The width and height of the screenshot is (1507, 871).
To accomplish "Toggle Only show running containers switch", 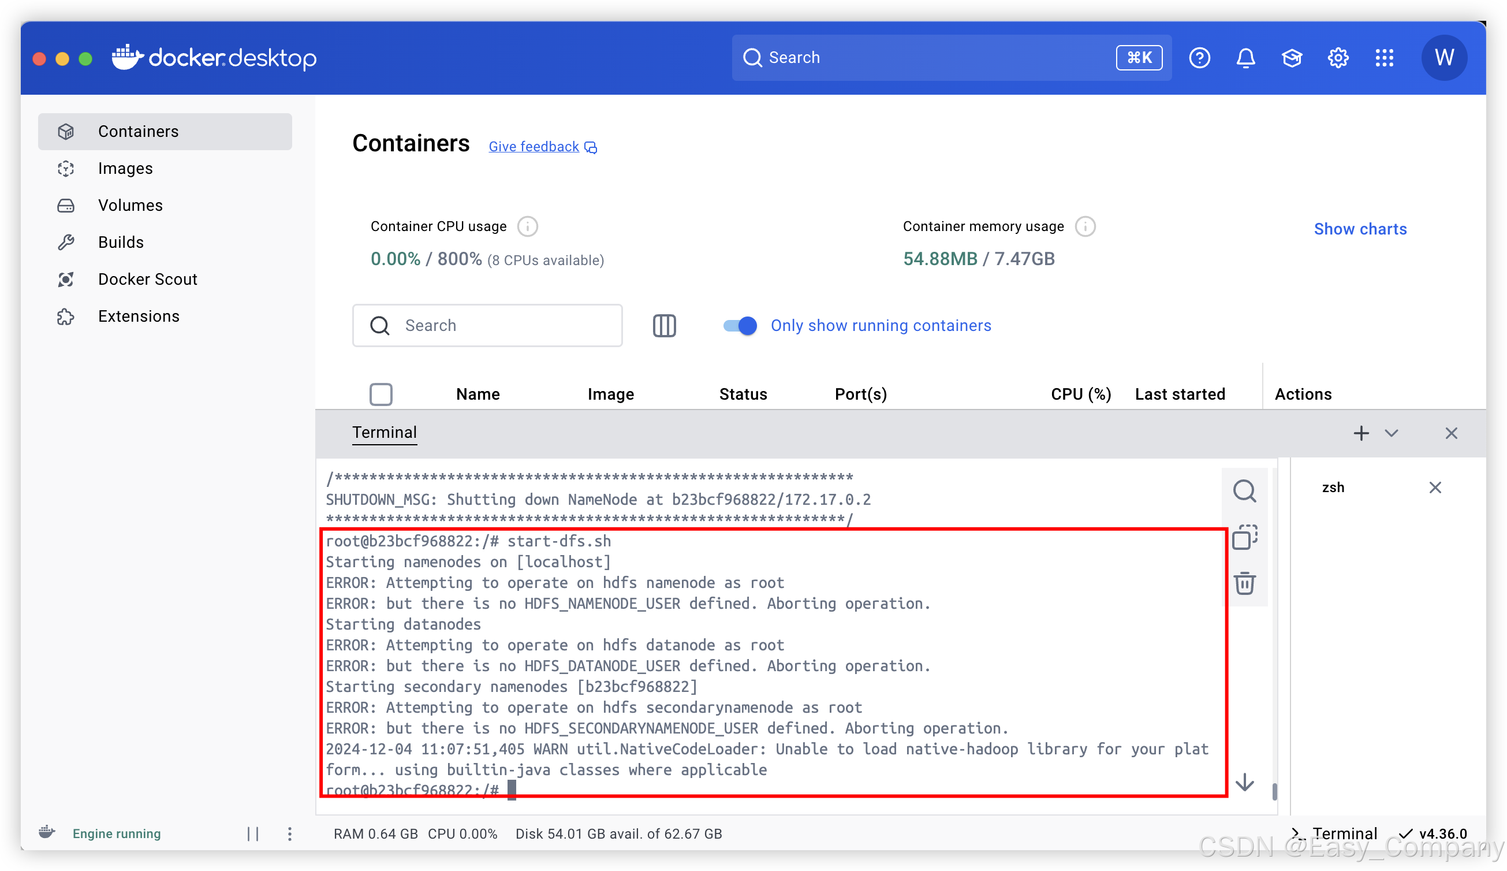I will pos(739,325).
